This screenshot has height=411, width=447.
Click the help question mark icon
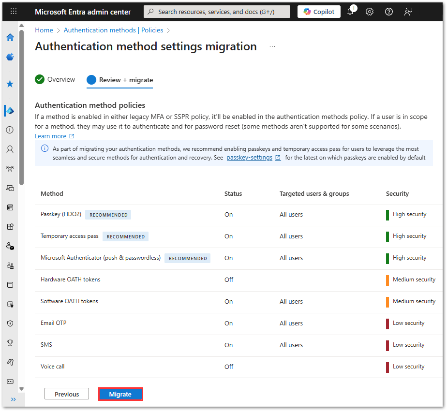(x=389, y=12)
